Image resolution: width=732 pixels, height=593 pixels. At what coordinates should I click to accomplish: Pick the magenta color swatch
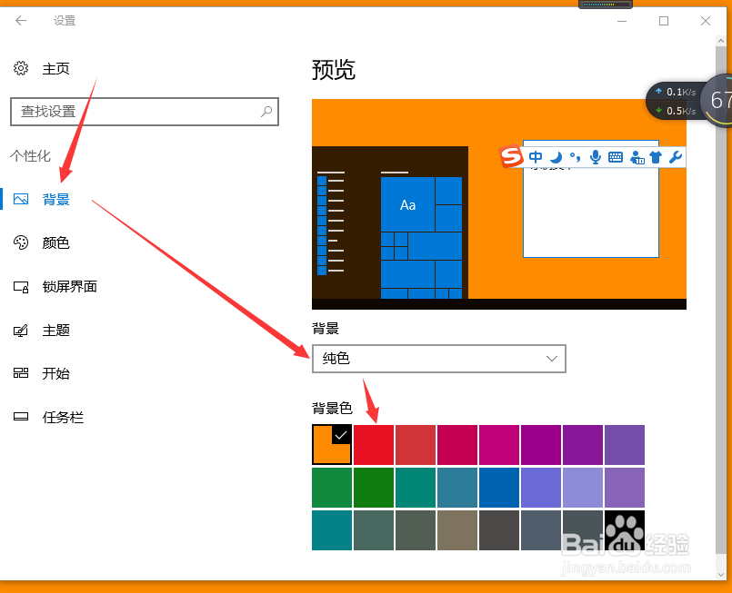click(x=499, y=445)
